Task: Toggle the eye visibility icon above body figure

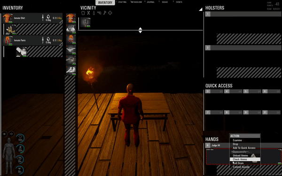Action: click(x=5, y=134)
